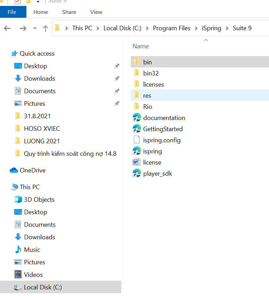Viewport: 269px width, 296px height.
Task: Open Downloads under This PC
Action: pyautogui.click(x=40, y=237)
